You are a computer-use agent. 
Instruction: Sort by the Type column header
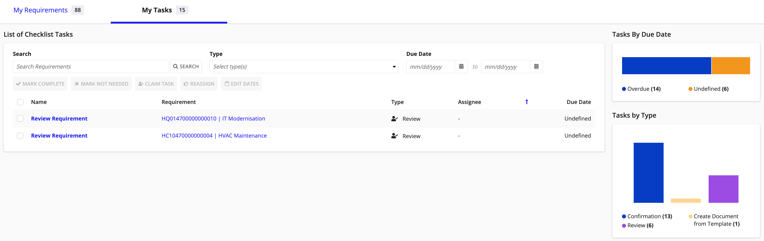(x=398, y=102)
